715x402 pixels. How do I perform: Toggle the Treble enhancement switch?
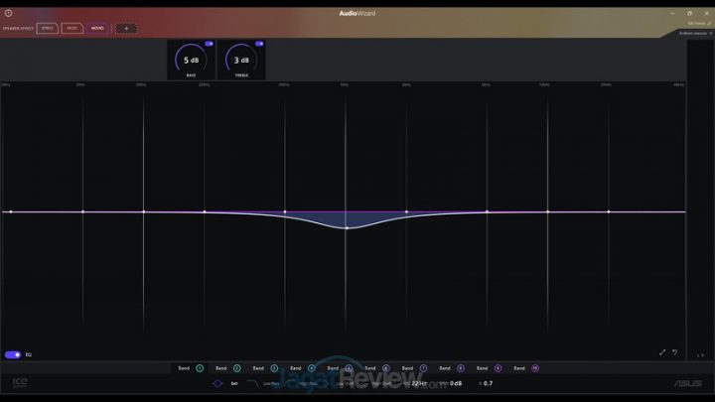(259, 45)
